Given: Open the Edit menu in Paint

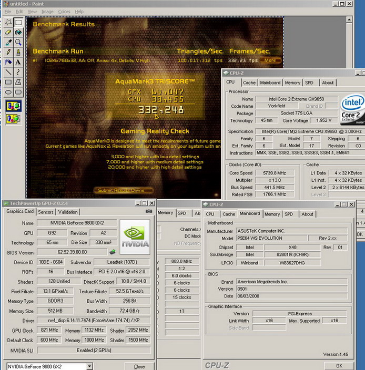Looking at the screenshot, I should click(x=19, y=12).
